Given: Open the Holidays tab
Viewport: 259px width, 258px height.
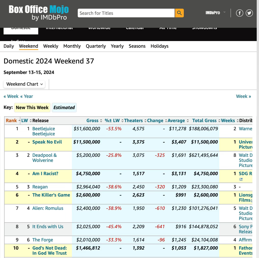Looking at the screenshot, I should pyautogui.click(x=160, y=46).
